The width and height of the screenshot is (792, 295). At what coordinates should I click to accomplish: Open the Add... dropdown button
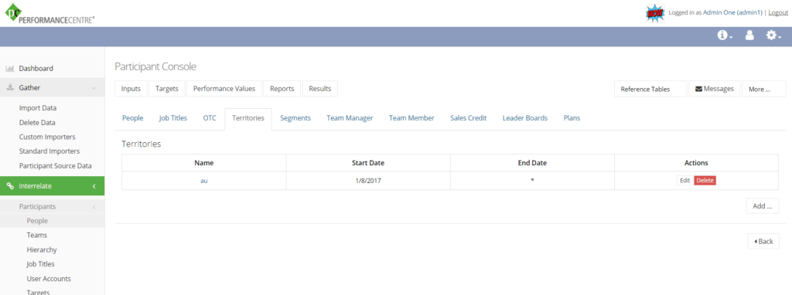click(x=762, y=205)
